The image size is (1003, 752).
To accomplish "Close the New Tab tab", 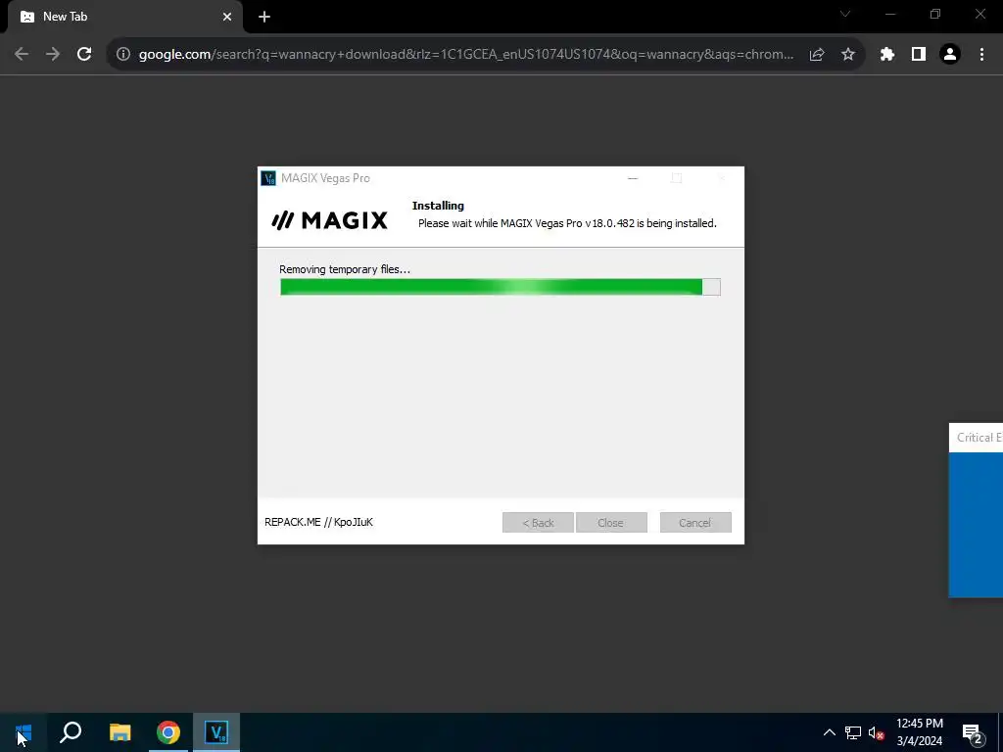I will 227,17.
